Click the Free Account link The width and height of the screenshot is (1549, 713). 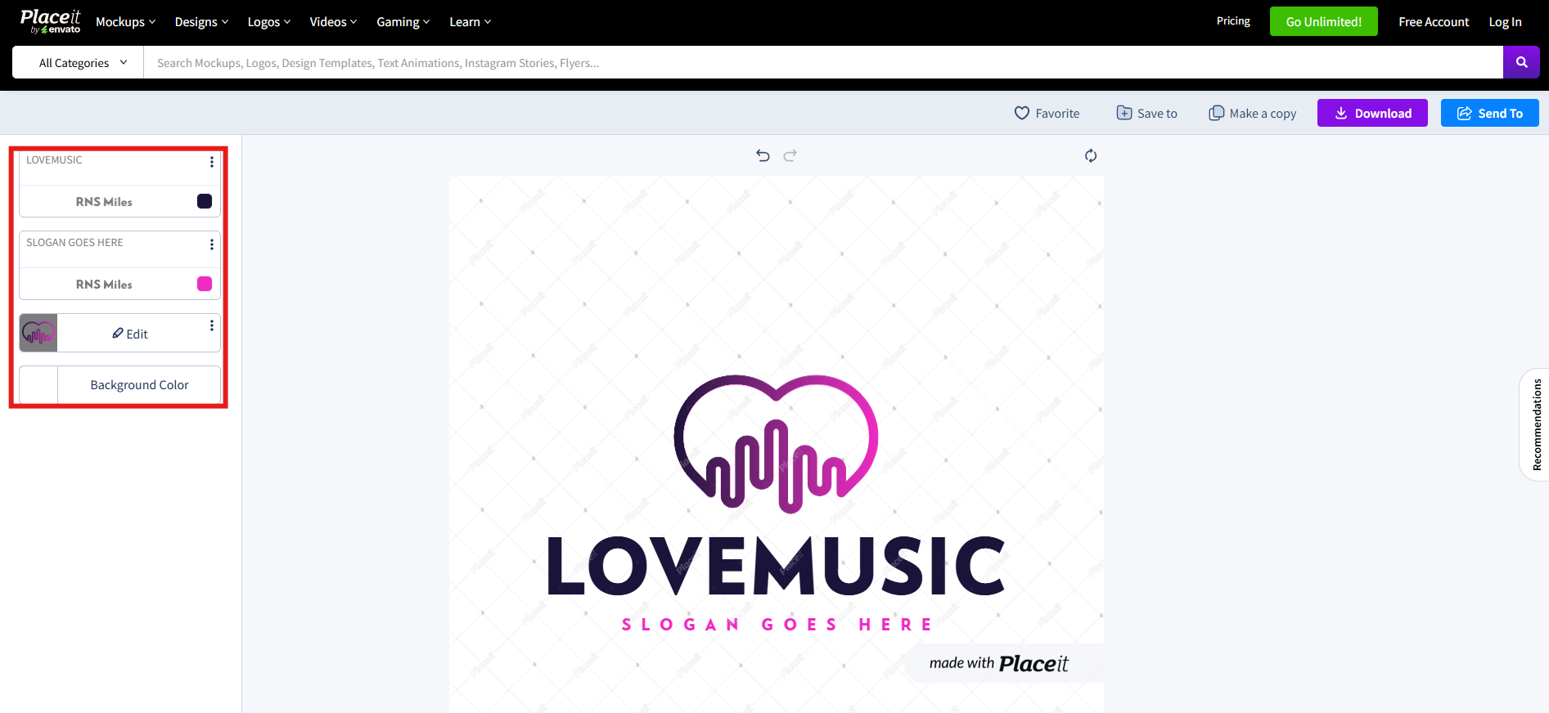pos(1434,22)
